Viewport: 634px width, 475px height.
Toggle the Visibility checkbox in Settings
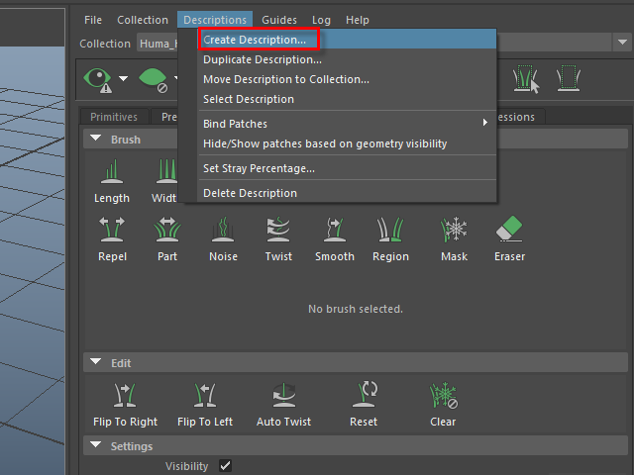[225, 465]
